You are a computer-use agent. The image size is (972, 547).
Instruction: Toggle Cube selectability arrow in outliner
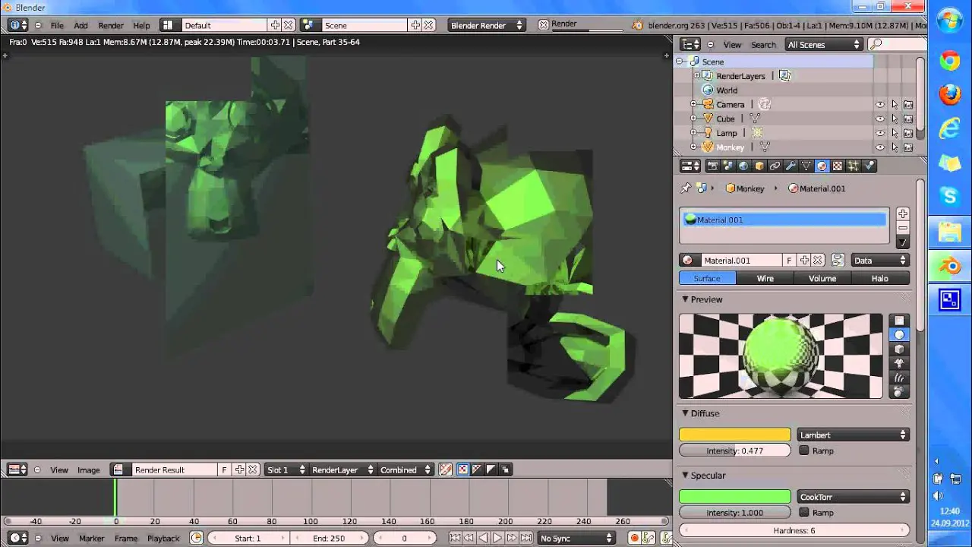895,119
